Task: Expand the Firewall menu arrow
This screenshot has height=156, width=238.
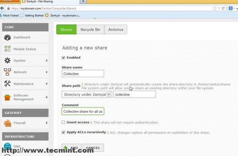Action: pyautogui.click(x=46, y=123)
